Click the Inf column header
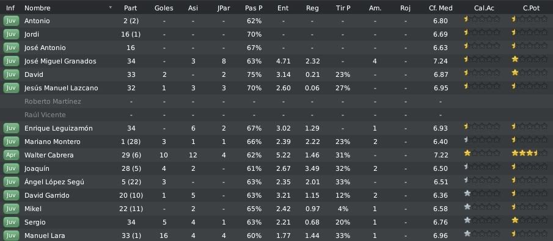 click(10, 8)
